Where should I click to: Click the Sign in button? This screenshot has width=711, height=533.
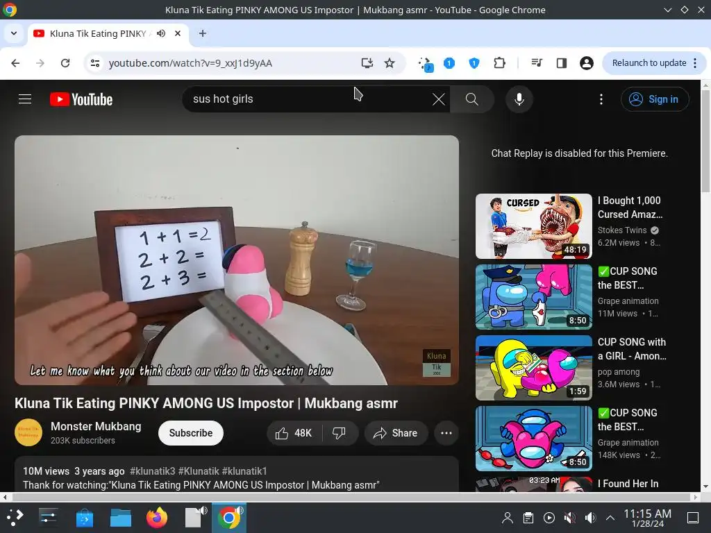click(x=655, y=99)
